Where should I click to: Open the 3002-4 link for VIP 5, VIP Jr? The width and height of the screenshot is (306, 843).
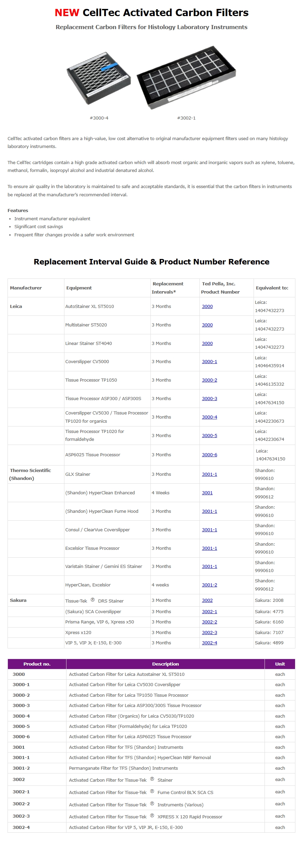click(209, 643)
